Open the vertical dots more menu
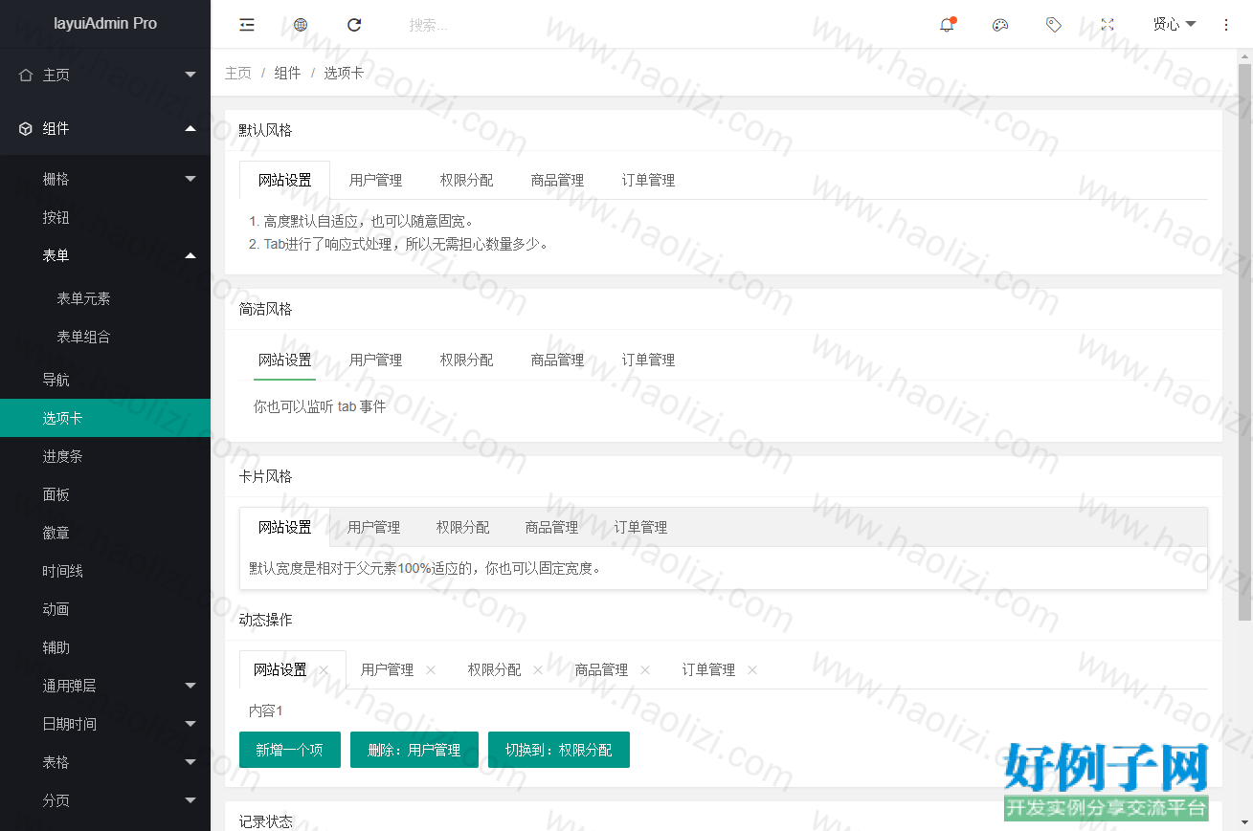The image size is (1253, 831). click(x=1226, y=25)
